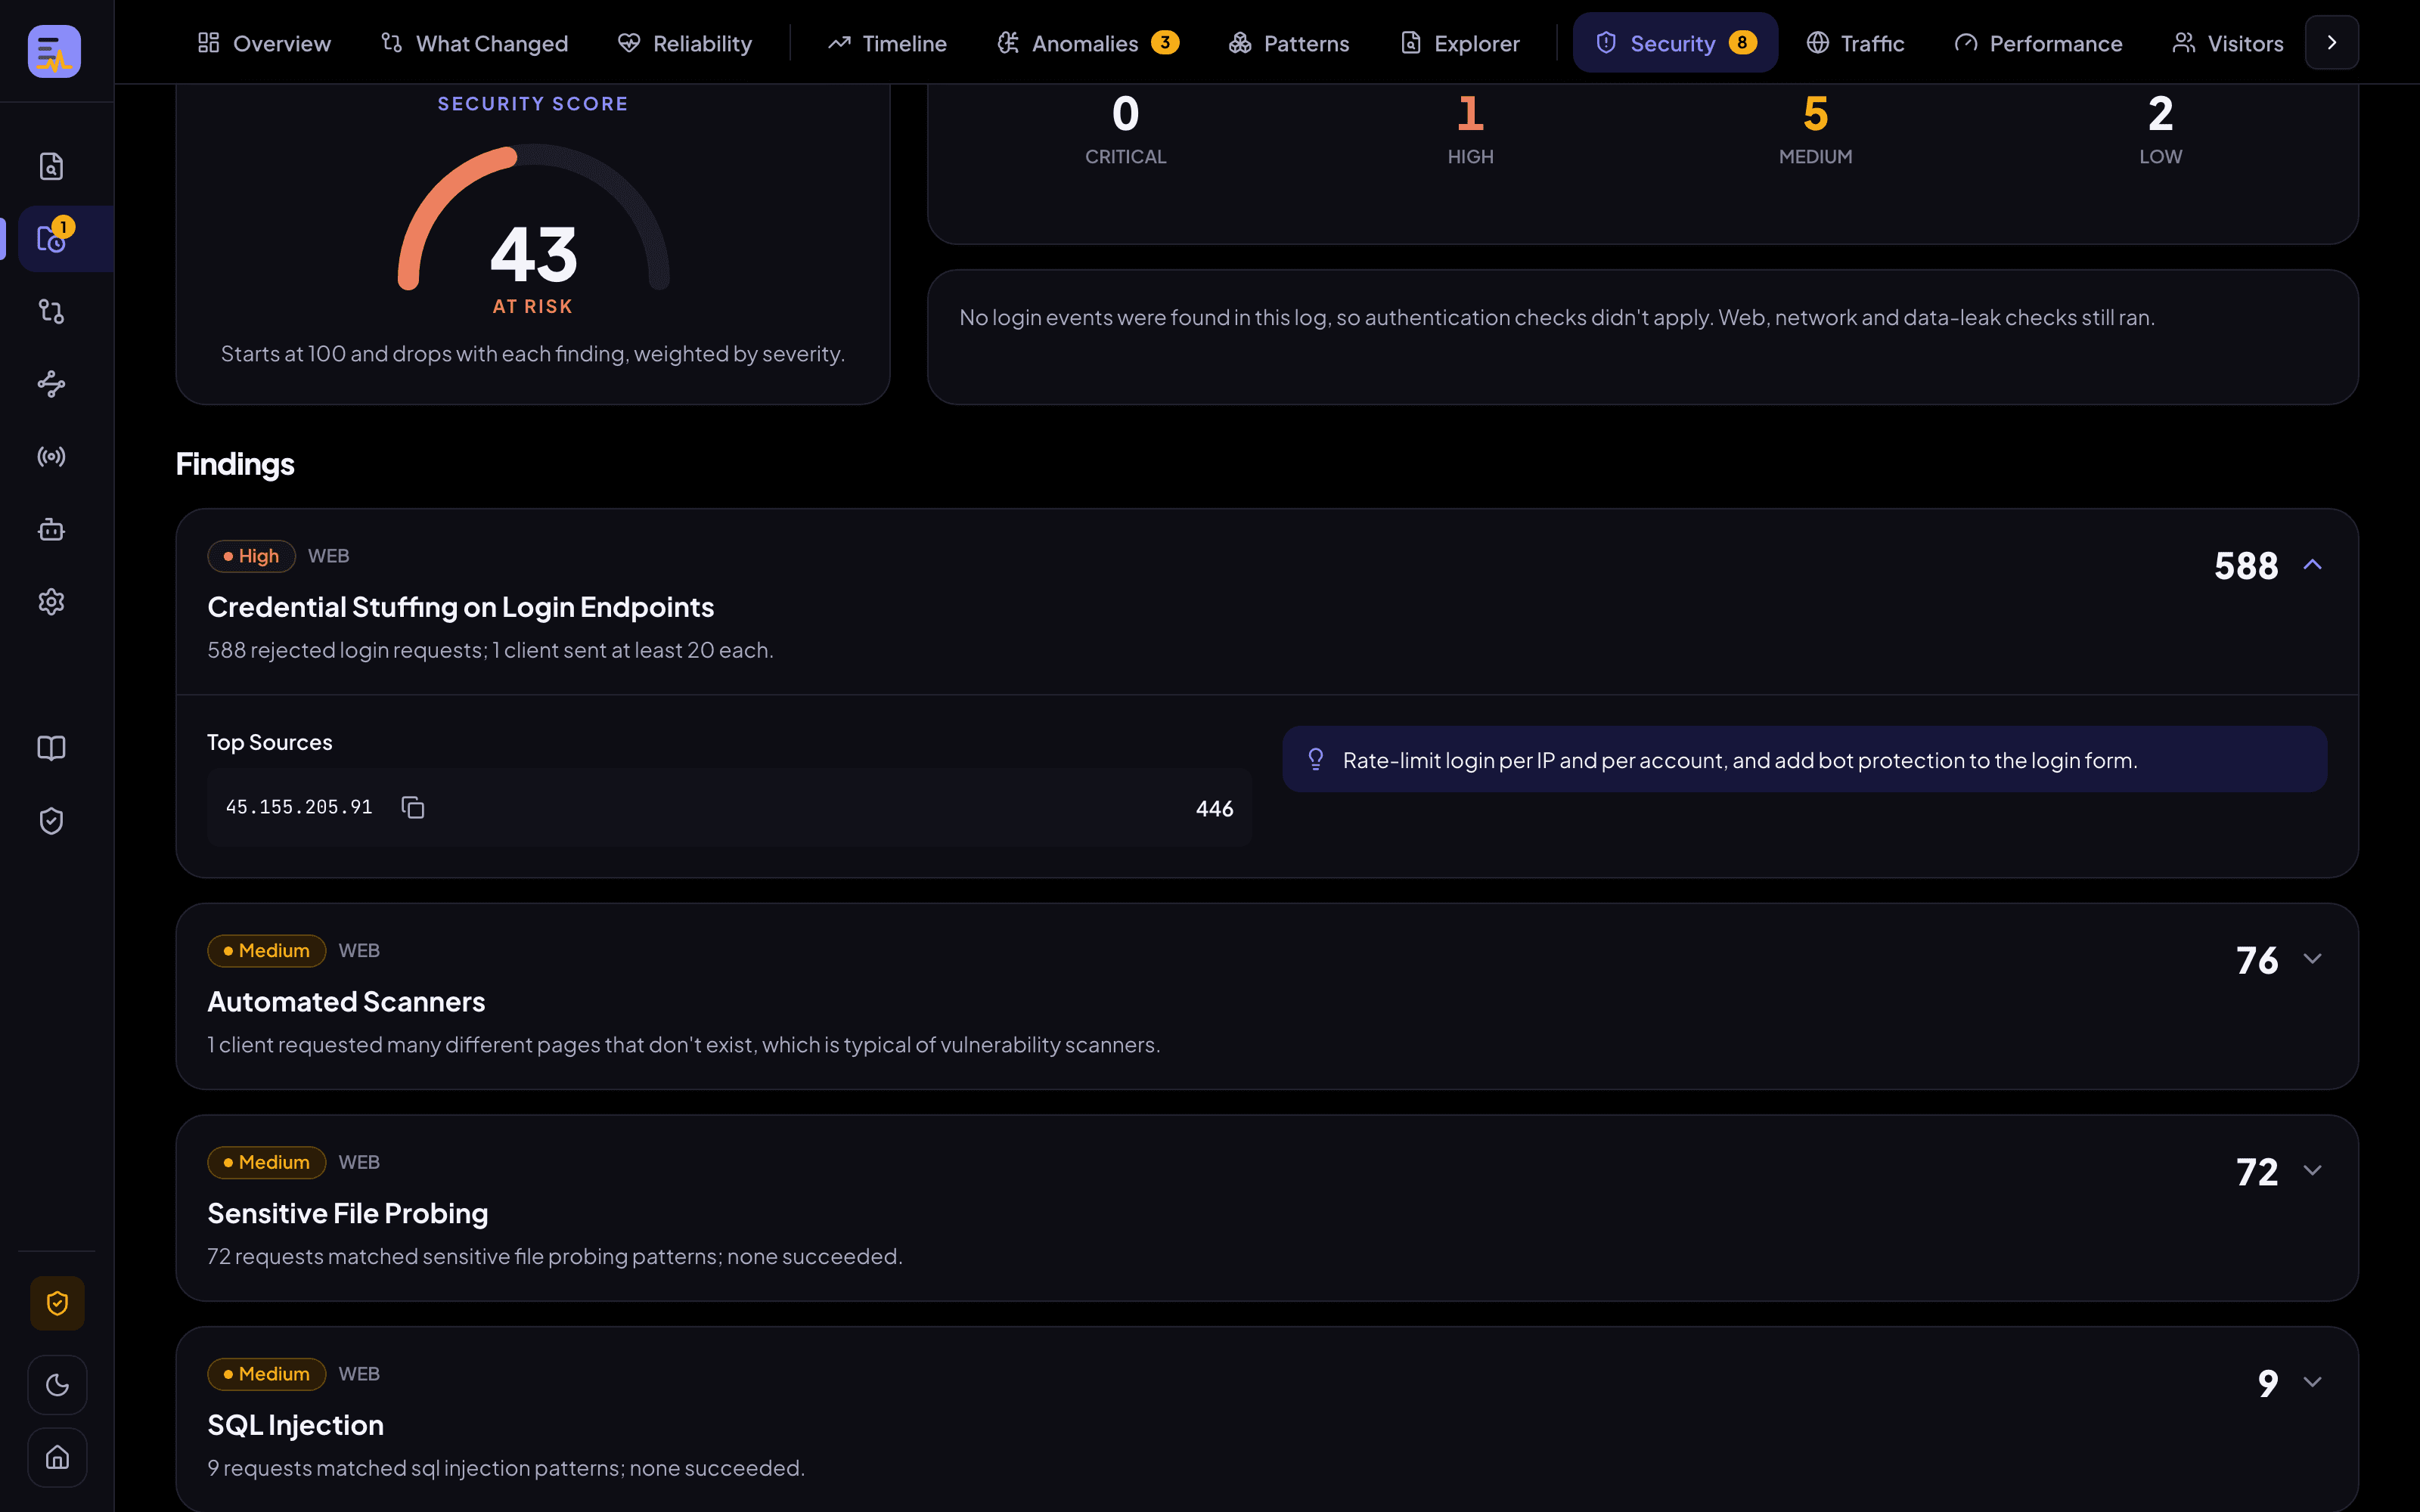Image resolution: width=2420 pixels, height=1512 pixels.
Task: Open the Explorer tab
Action: pyautogui.click(x=1460, y=43)
